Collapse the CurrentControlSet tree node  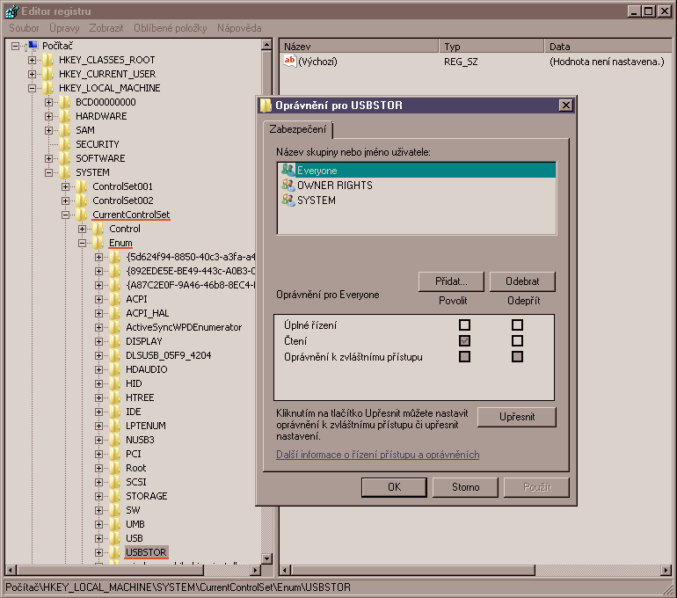(x=66, y=215)
